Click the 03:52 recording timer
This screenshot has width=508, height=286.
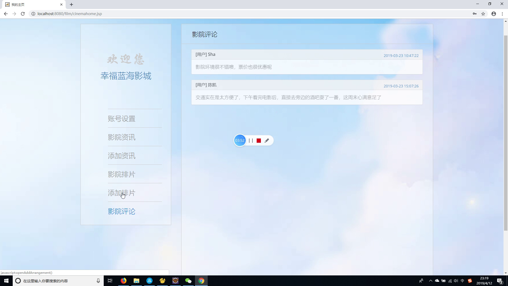pos(240,140)
